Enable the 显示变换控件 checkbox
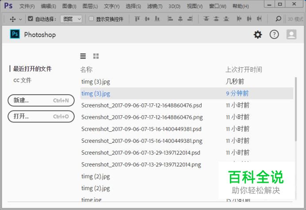This screenshot has width=306, height=210. coord(91,19)
